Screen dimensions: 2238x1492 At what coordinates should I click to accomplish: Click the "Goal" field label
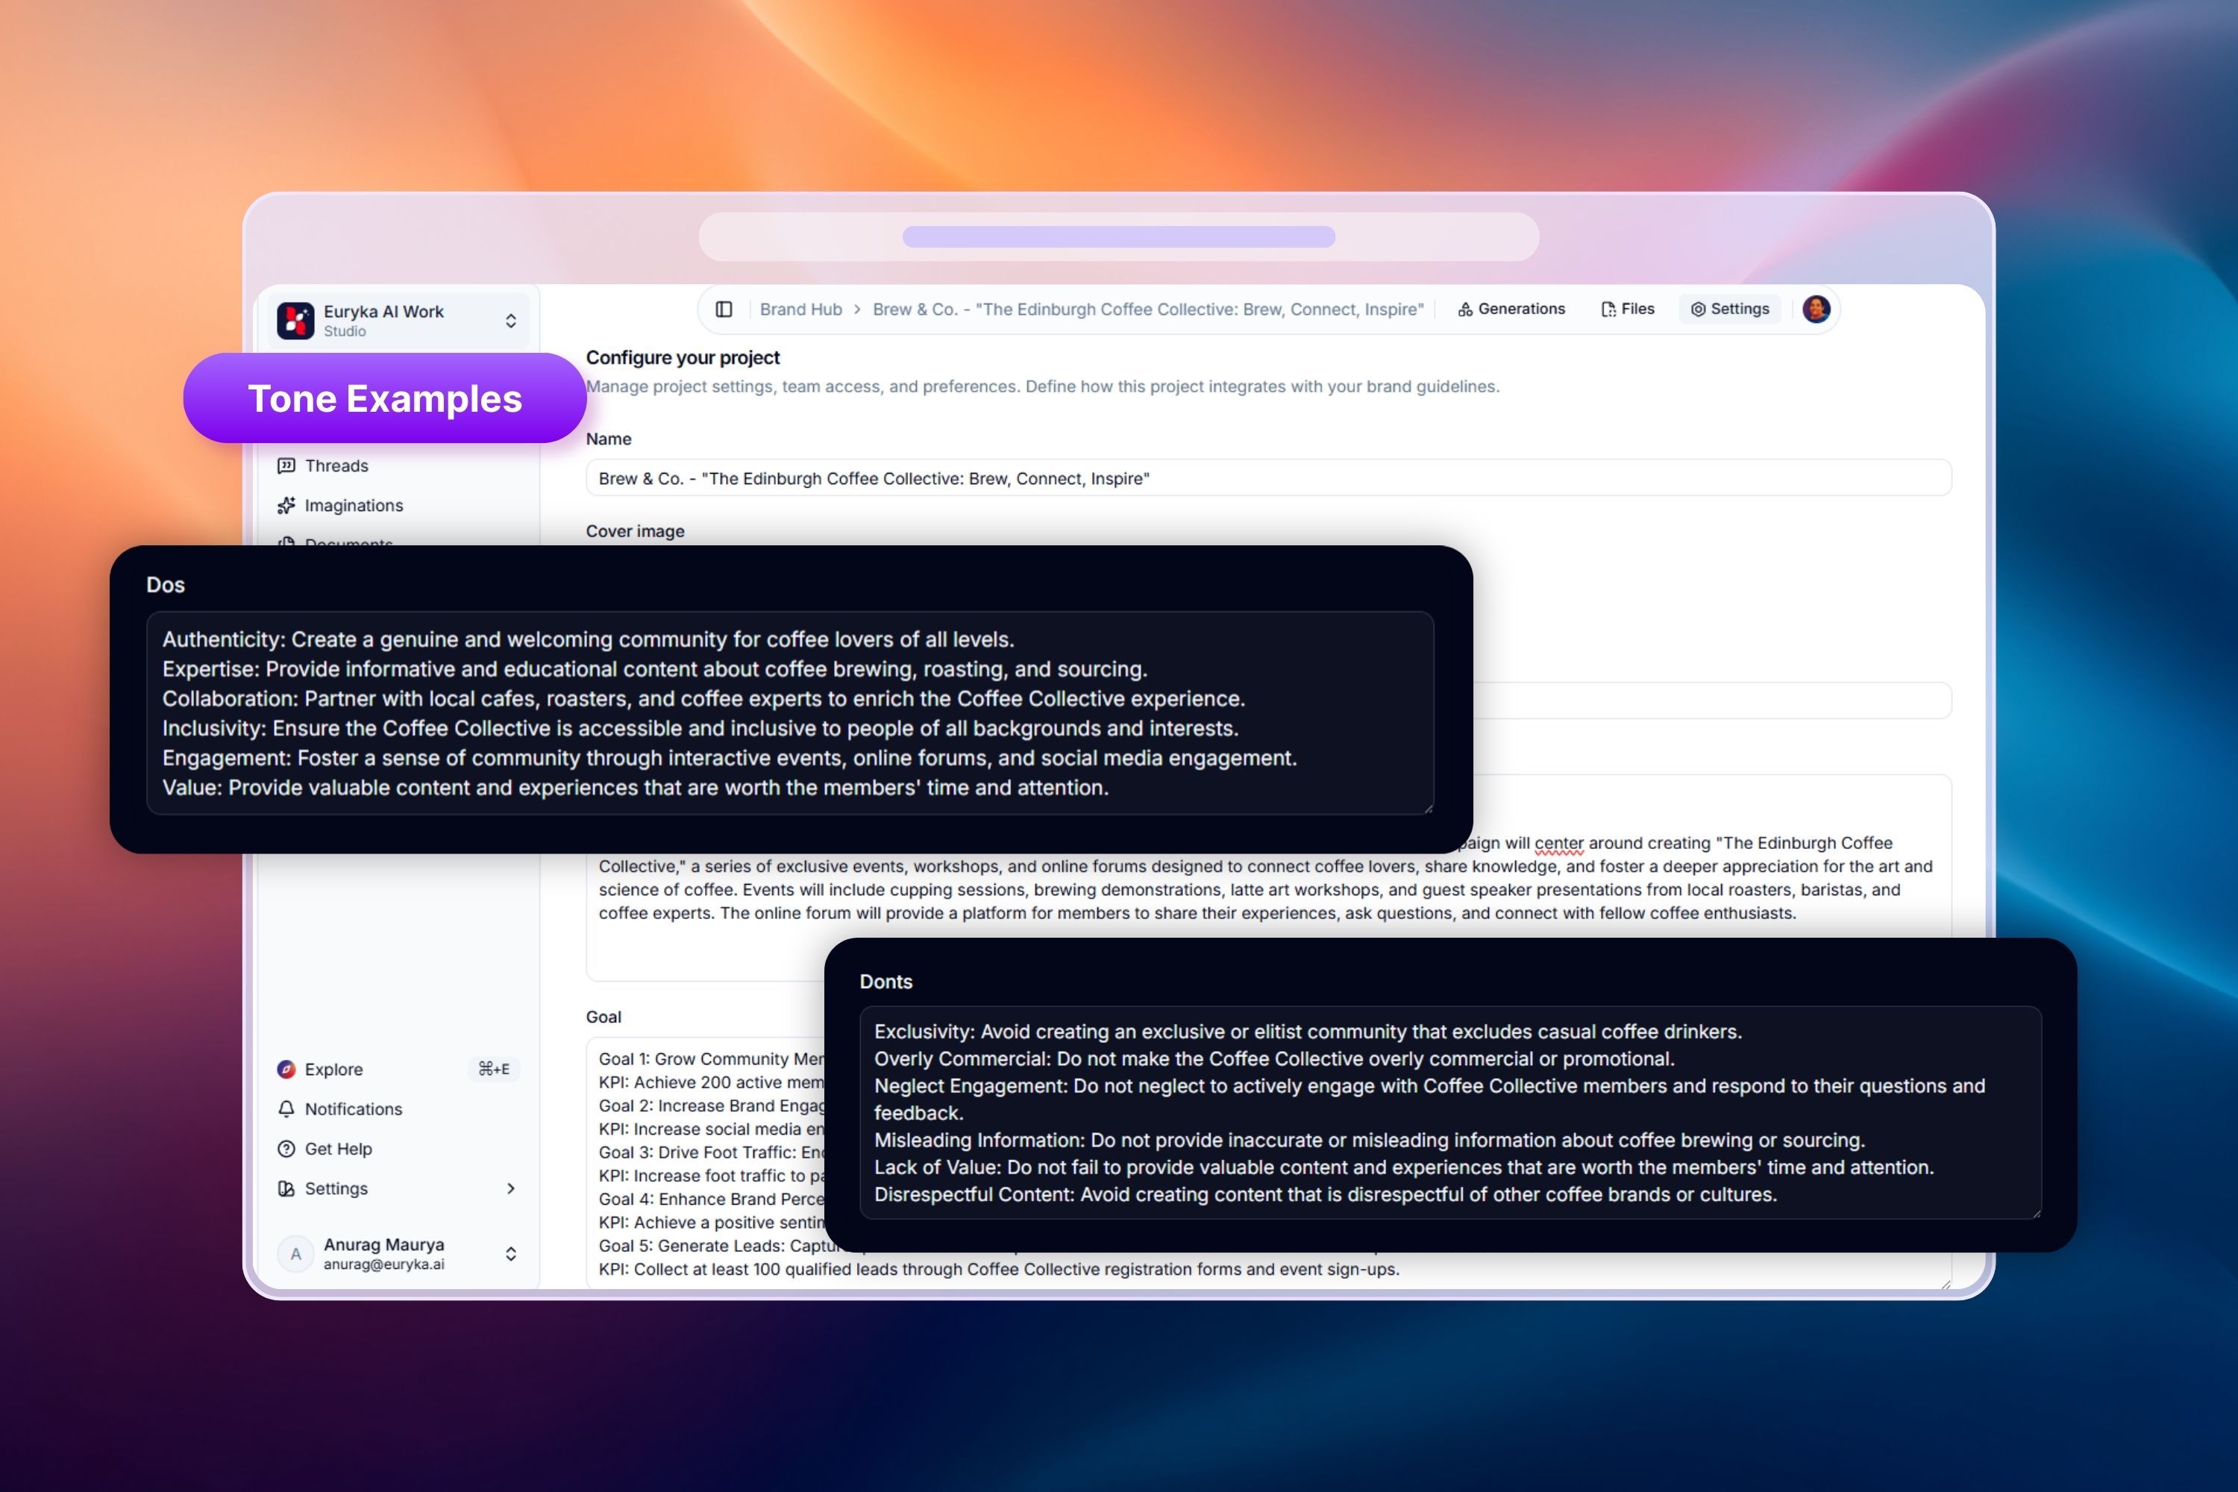[604, 1018]
